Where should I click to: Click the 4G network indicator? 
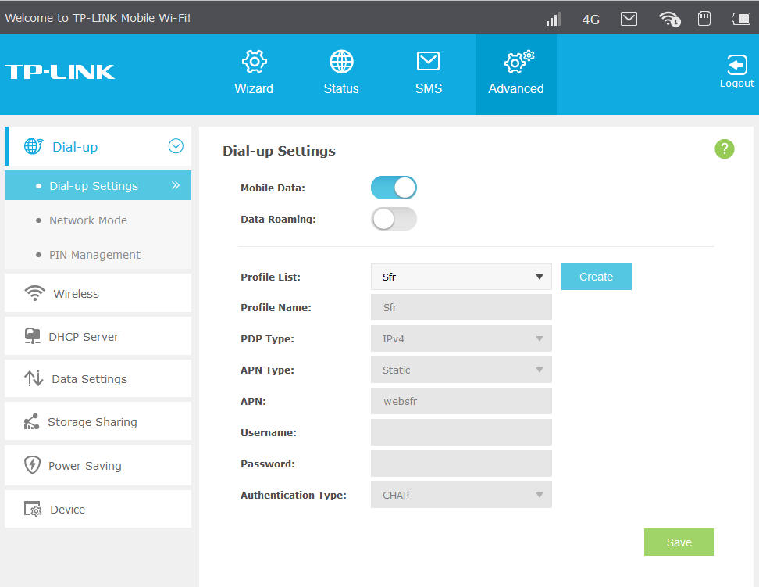(x=590, y=20)
